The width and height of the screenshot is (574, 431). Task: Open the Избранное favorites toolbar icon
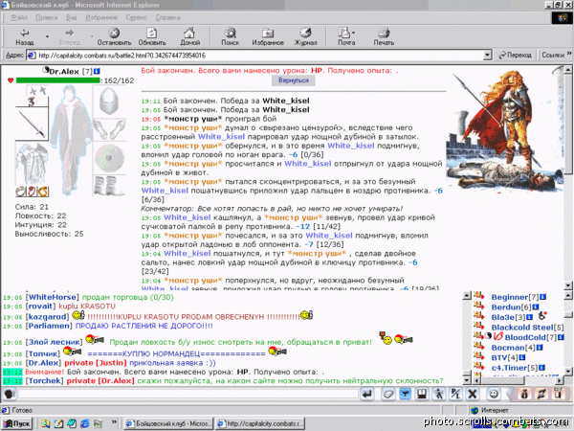[x=268, y=33]
